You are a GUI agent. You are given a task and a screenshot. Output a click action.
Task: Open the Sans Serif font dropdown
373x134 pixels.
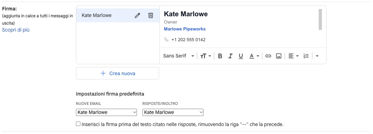point(179,56)
